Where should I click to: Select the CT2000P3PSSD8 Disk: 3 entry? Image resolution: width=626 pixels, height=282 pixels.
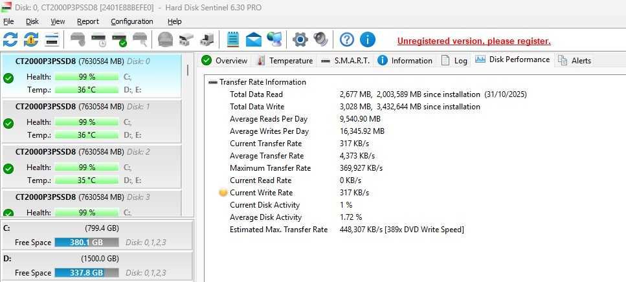tap(91, 204)
